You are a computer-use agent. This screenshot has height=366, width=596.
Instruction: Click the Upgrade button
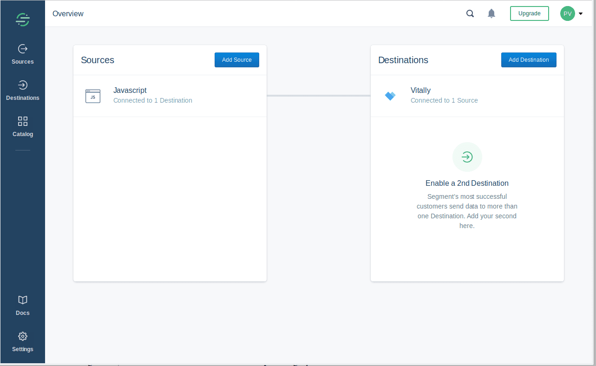529,13
